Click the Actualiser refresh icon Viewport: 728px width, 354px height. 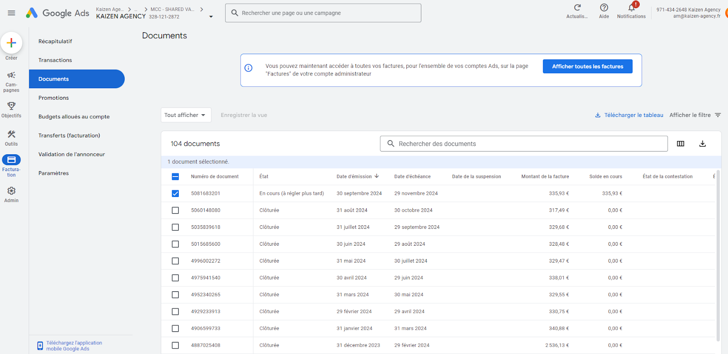(577, 7)
